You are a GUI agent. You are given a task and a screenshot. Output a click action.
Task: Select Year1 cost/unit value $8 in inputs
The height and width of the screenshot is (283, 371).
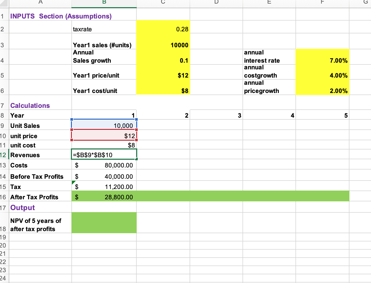(x=163, y=87)
